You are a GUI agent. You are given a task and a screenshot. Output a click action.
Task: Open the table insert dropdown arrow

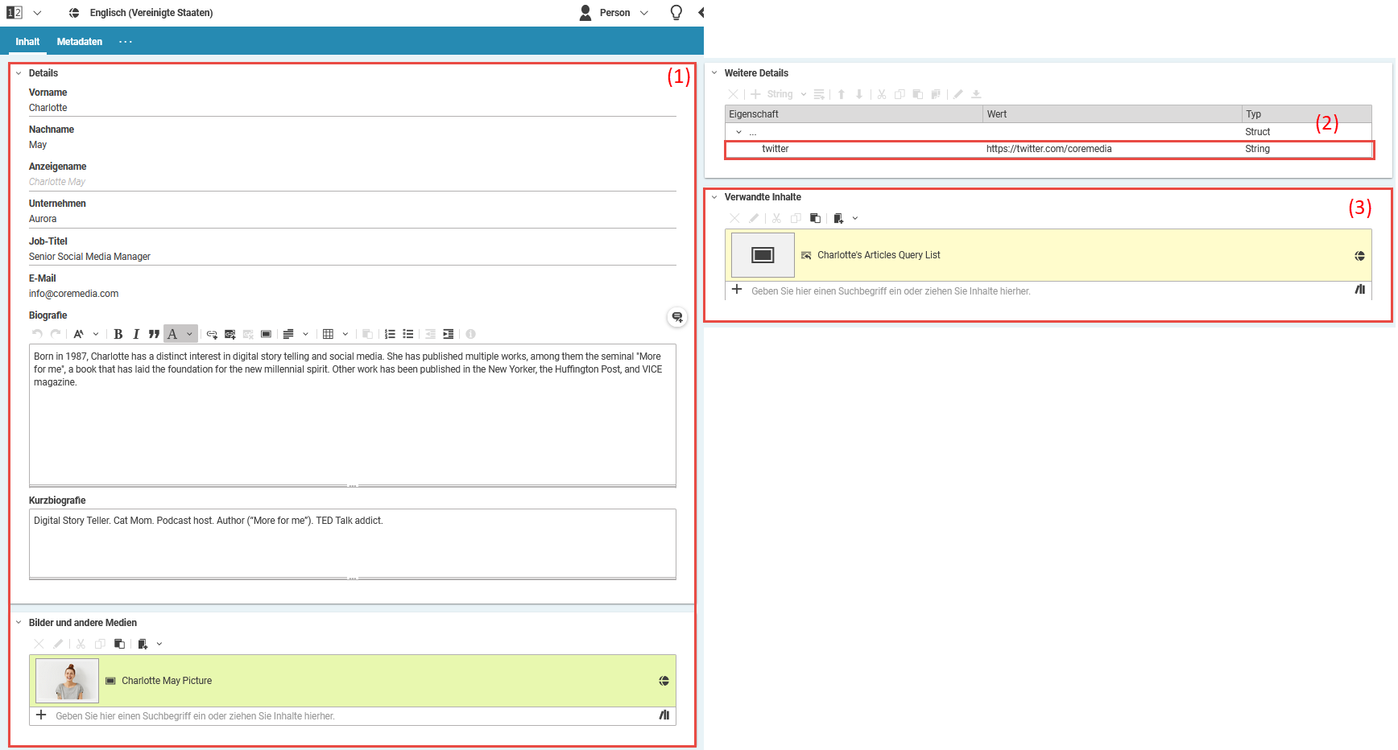pos(345,334)
